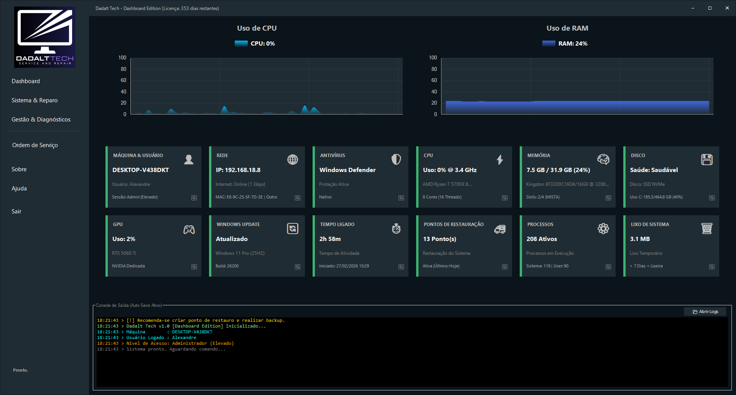Click the trash can icon on Lixo de Sistema card

(x=706, y=228)
